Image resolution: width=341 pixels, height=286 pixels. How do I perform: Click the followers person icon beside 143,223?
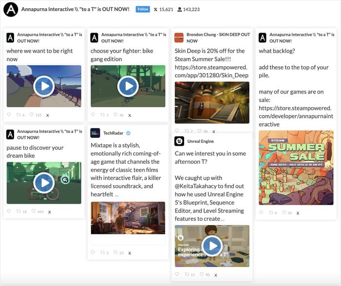[x=179, y=9]
